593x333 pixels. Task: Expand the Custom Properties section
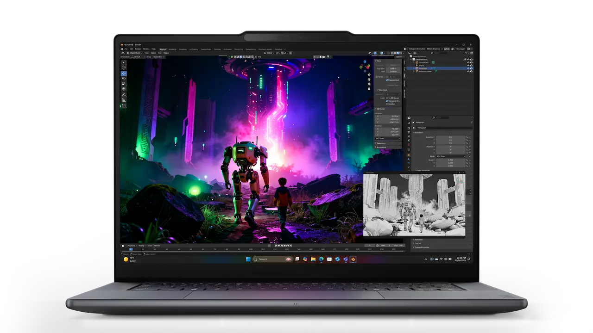pyautogui.click(x=420, y=247)
